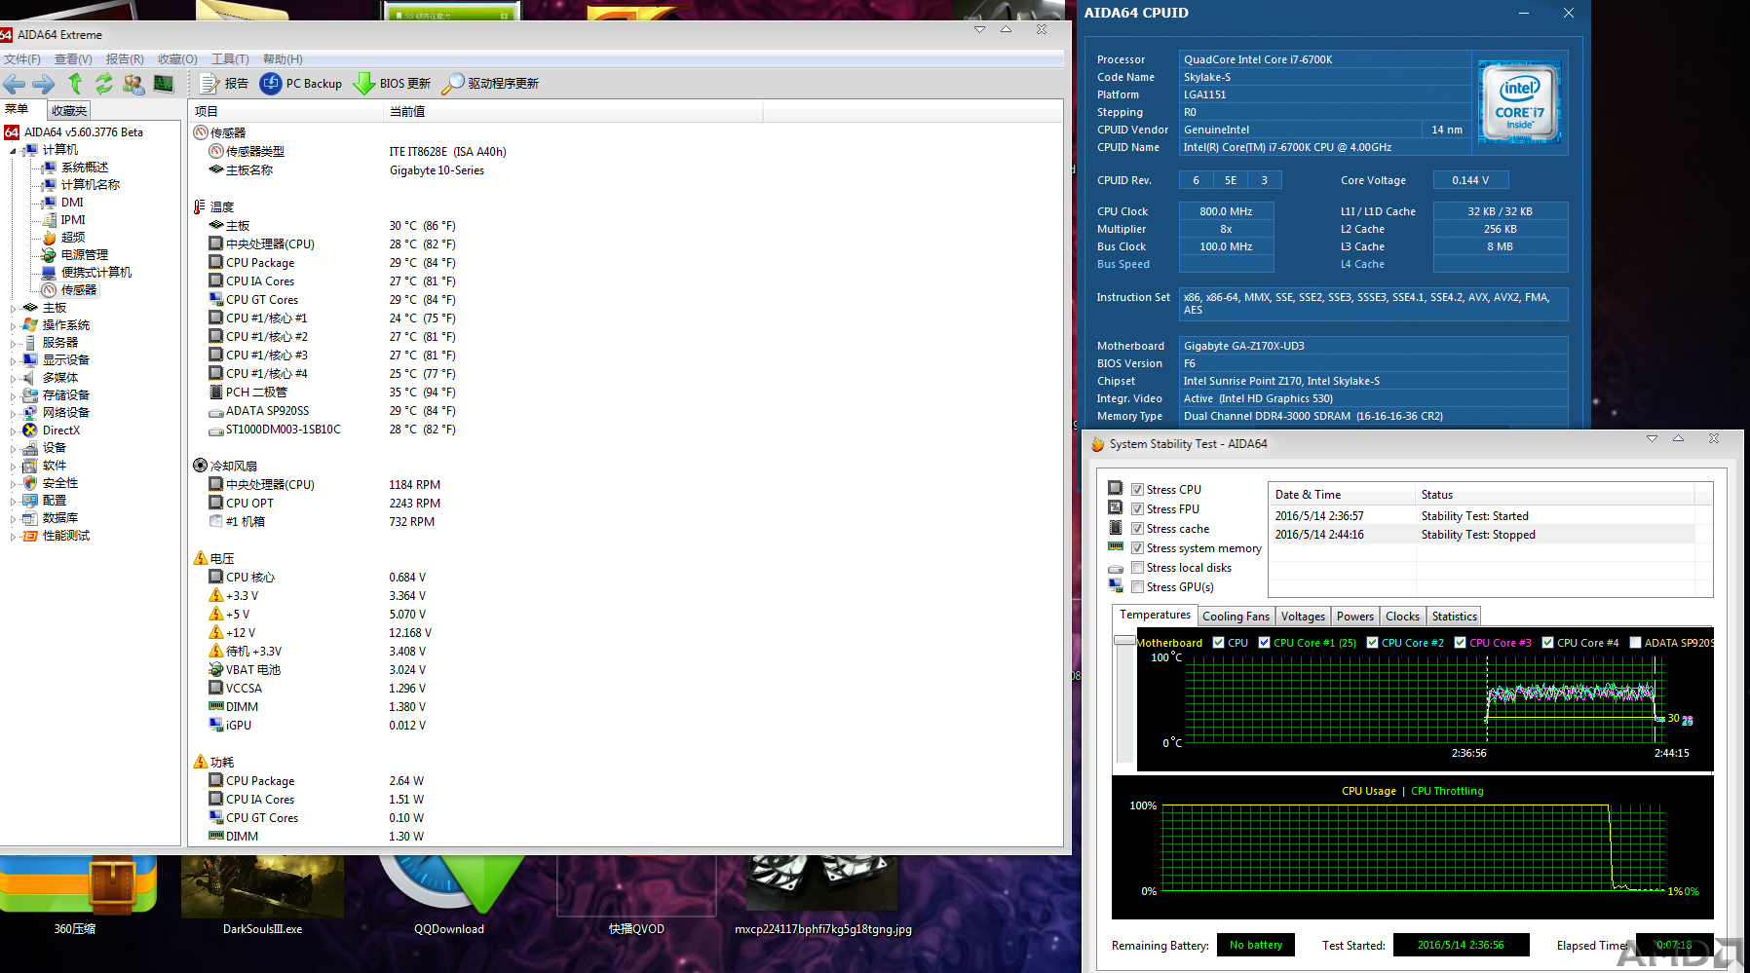
Task: Toggle the Stress system memory checkbox
Action: [1137, 548]
